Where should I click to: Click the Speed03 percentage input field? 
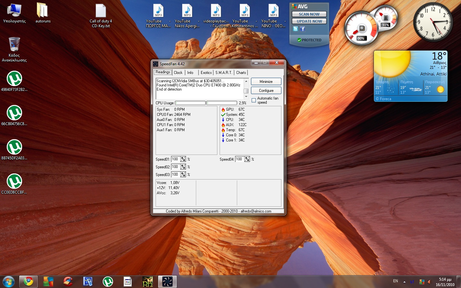pyautogui.click(x=176, y=174)
